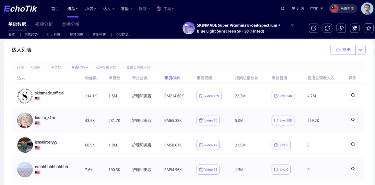
Task: Open the 中文 language dropdown
Action: click(317, 9)
